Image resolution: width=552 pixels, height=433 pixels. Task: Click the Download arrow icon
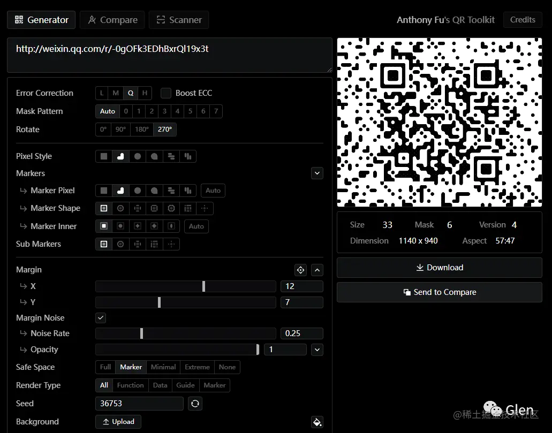[420, 268]
